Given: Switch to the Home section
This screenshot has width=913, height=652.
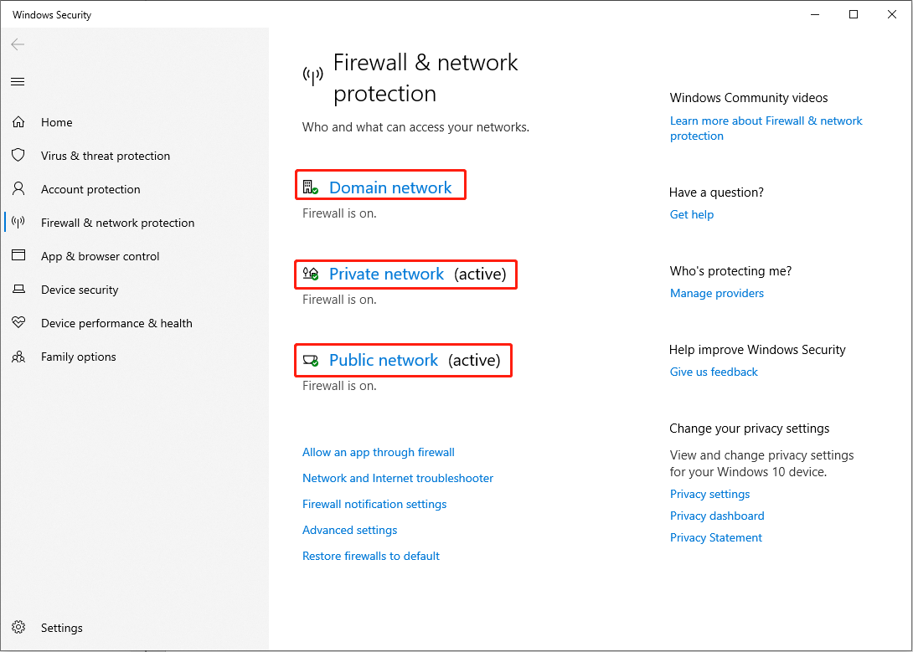Looking at the screenshot, I should tap(56, 122).
